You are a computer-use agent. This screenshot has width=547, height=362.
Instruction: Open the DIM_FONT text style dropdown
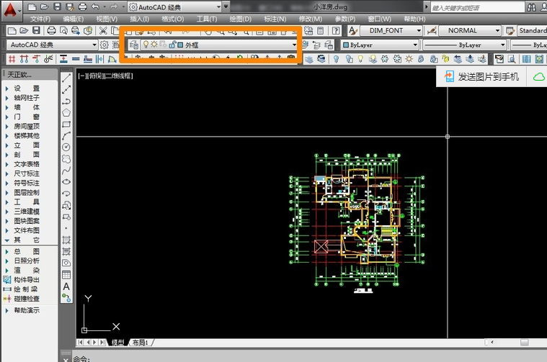click(419, 31)
